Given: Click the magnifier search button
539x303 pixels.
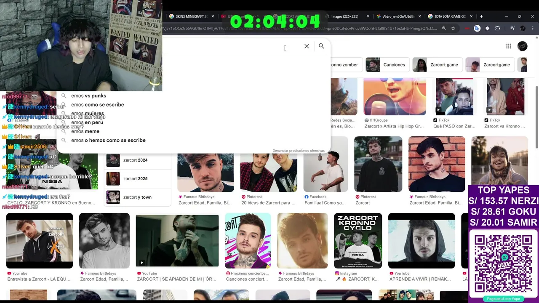Looking at the screenshot, I should pyautogui.click(x=321, y=46).
